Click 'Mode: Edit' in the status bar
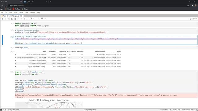198x111 pixels. tap(164, 110)
